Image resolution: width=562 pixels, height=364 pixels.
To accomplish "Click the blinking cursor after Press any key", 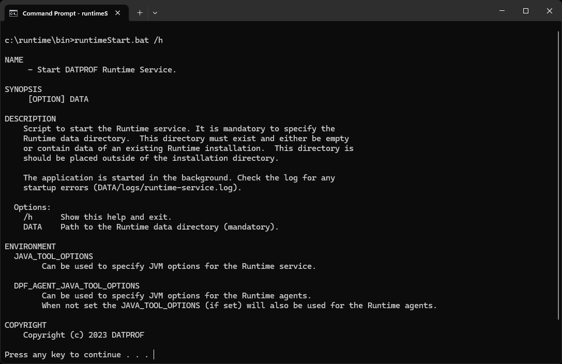I will click(153, 354).
